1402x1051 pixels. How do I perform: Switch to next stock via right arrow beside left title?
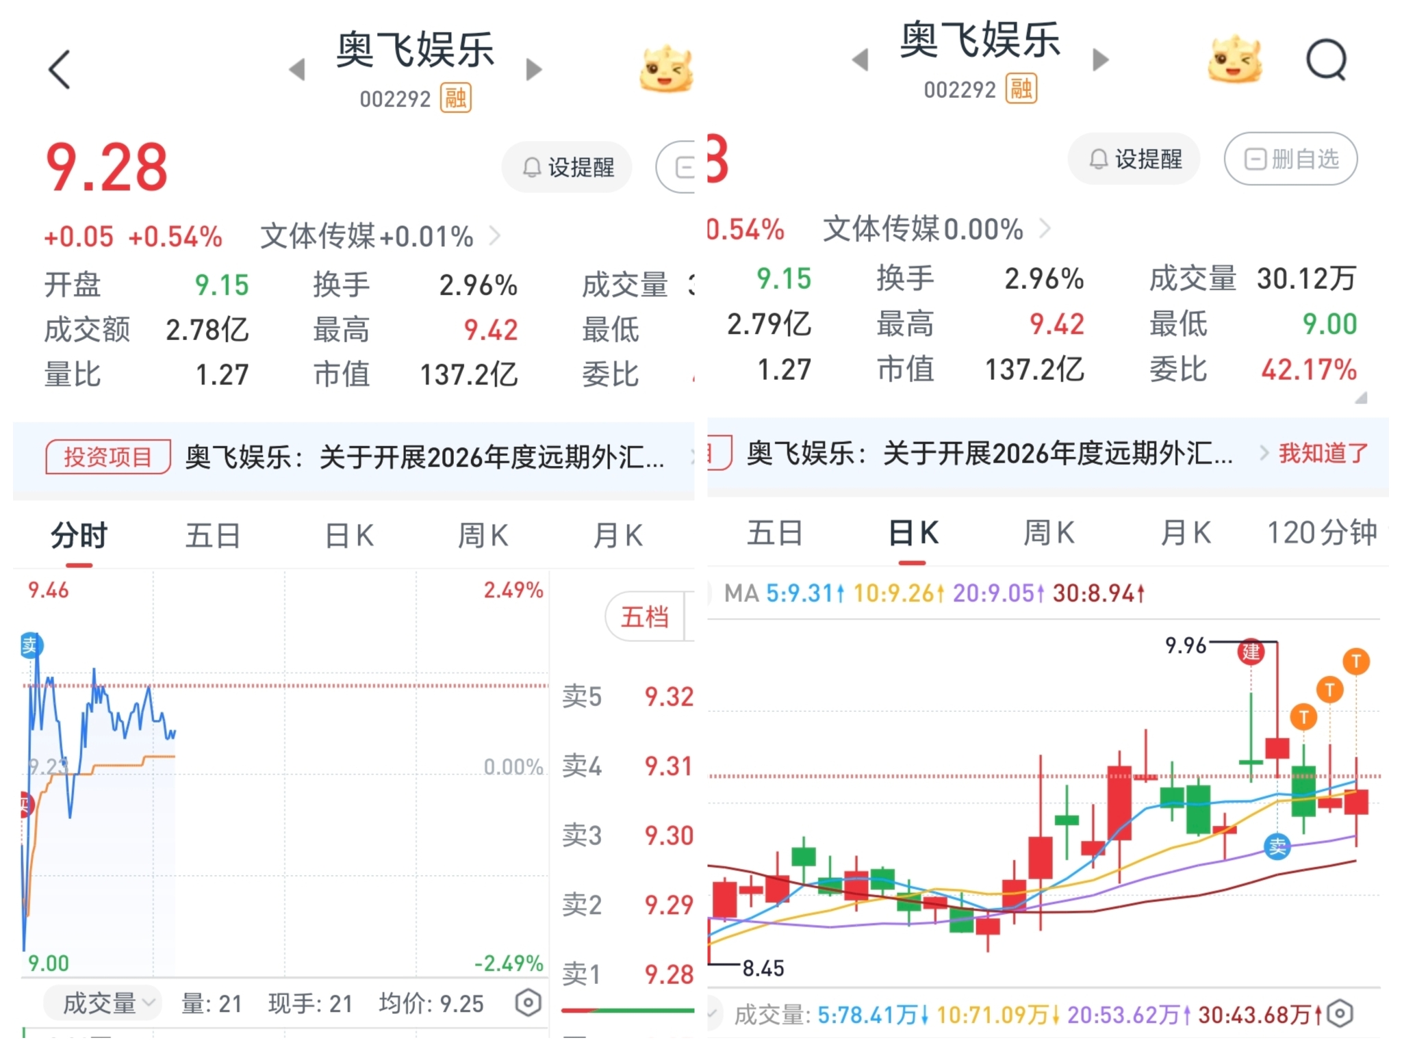(533, 69)
